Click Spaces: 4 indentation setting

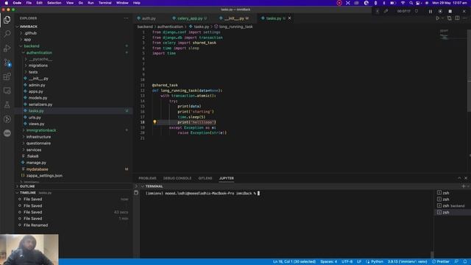328,262
